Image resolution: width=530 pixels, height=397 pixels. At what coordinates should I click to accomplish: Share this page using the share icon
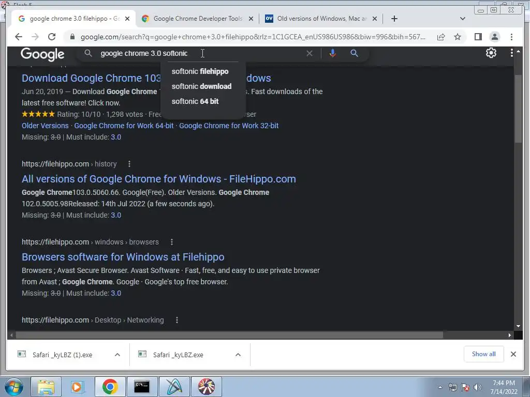click(x=441, y=37)
